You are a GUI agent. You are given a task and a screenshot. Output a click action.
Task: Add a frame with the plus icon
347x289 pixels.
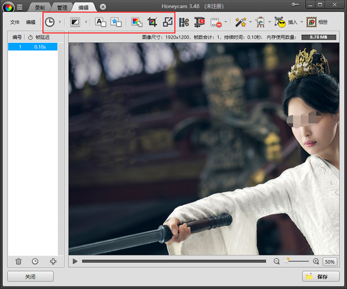pyautogui.click(x=53, y=262)
